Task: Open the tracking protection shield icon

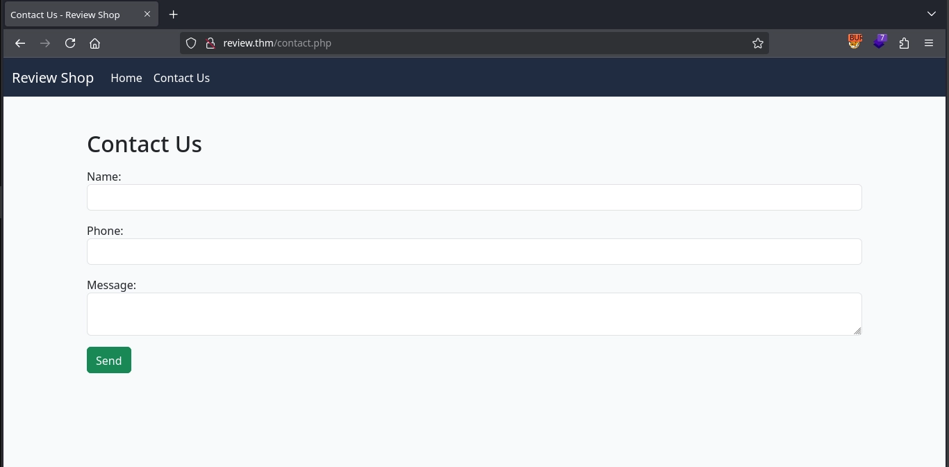Action: tap(191, 43)
